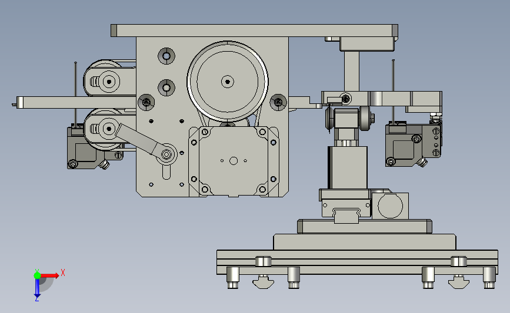
Task: Click the blue Z axis arrow of the triad
Action: tap(37, 288)
